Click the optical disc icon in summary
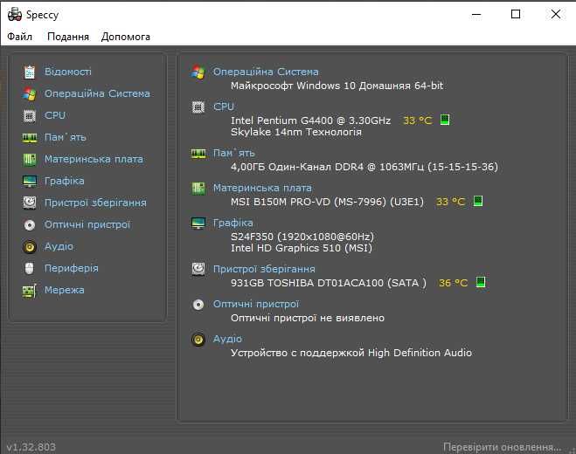The height and width of the screenshot is (454, 576). coord(198,305)
